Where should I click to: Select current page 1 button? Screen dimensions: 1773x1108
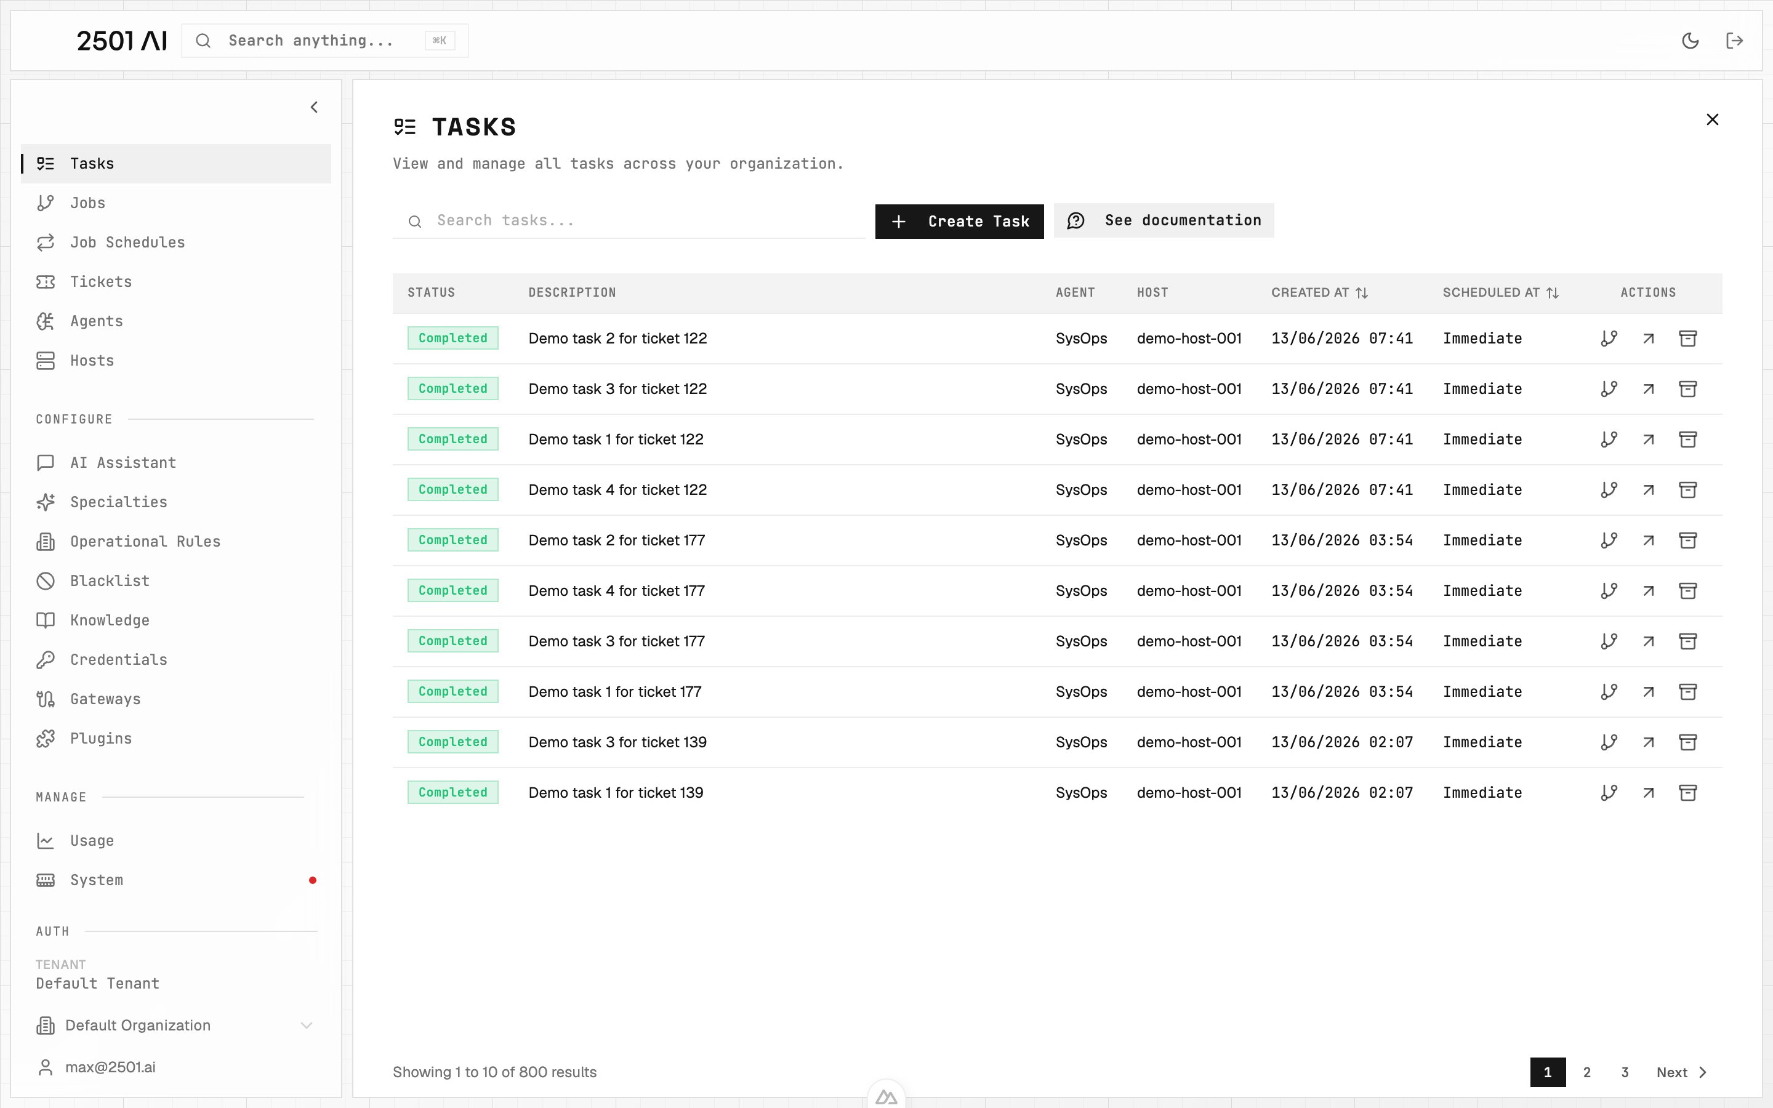click(x=1548, y=1072)
